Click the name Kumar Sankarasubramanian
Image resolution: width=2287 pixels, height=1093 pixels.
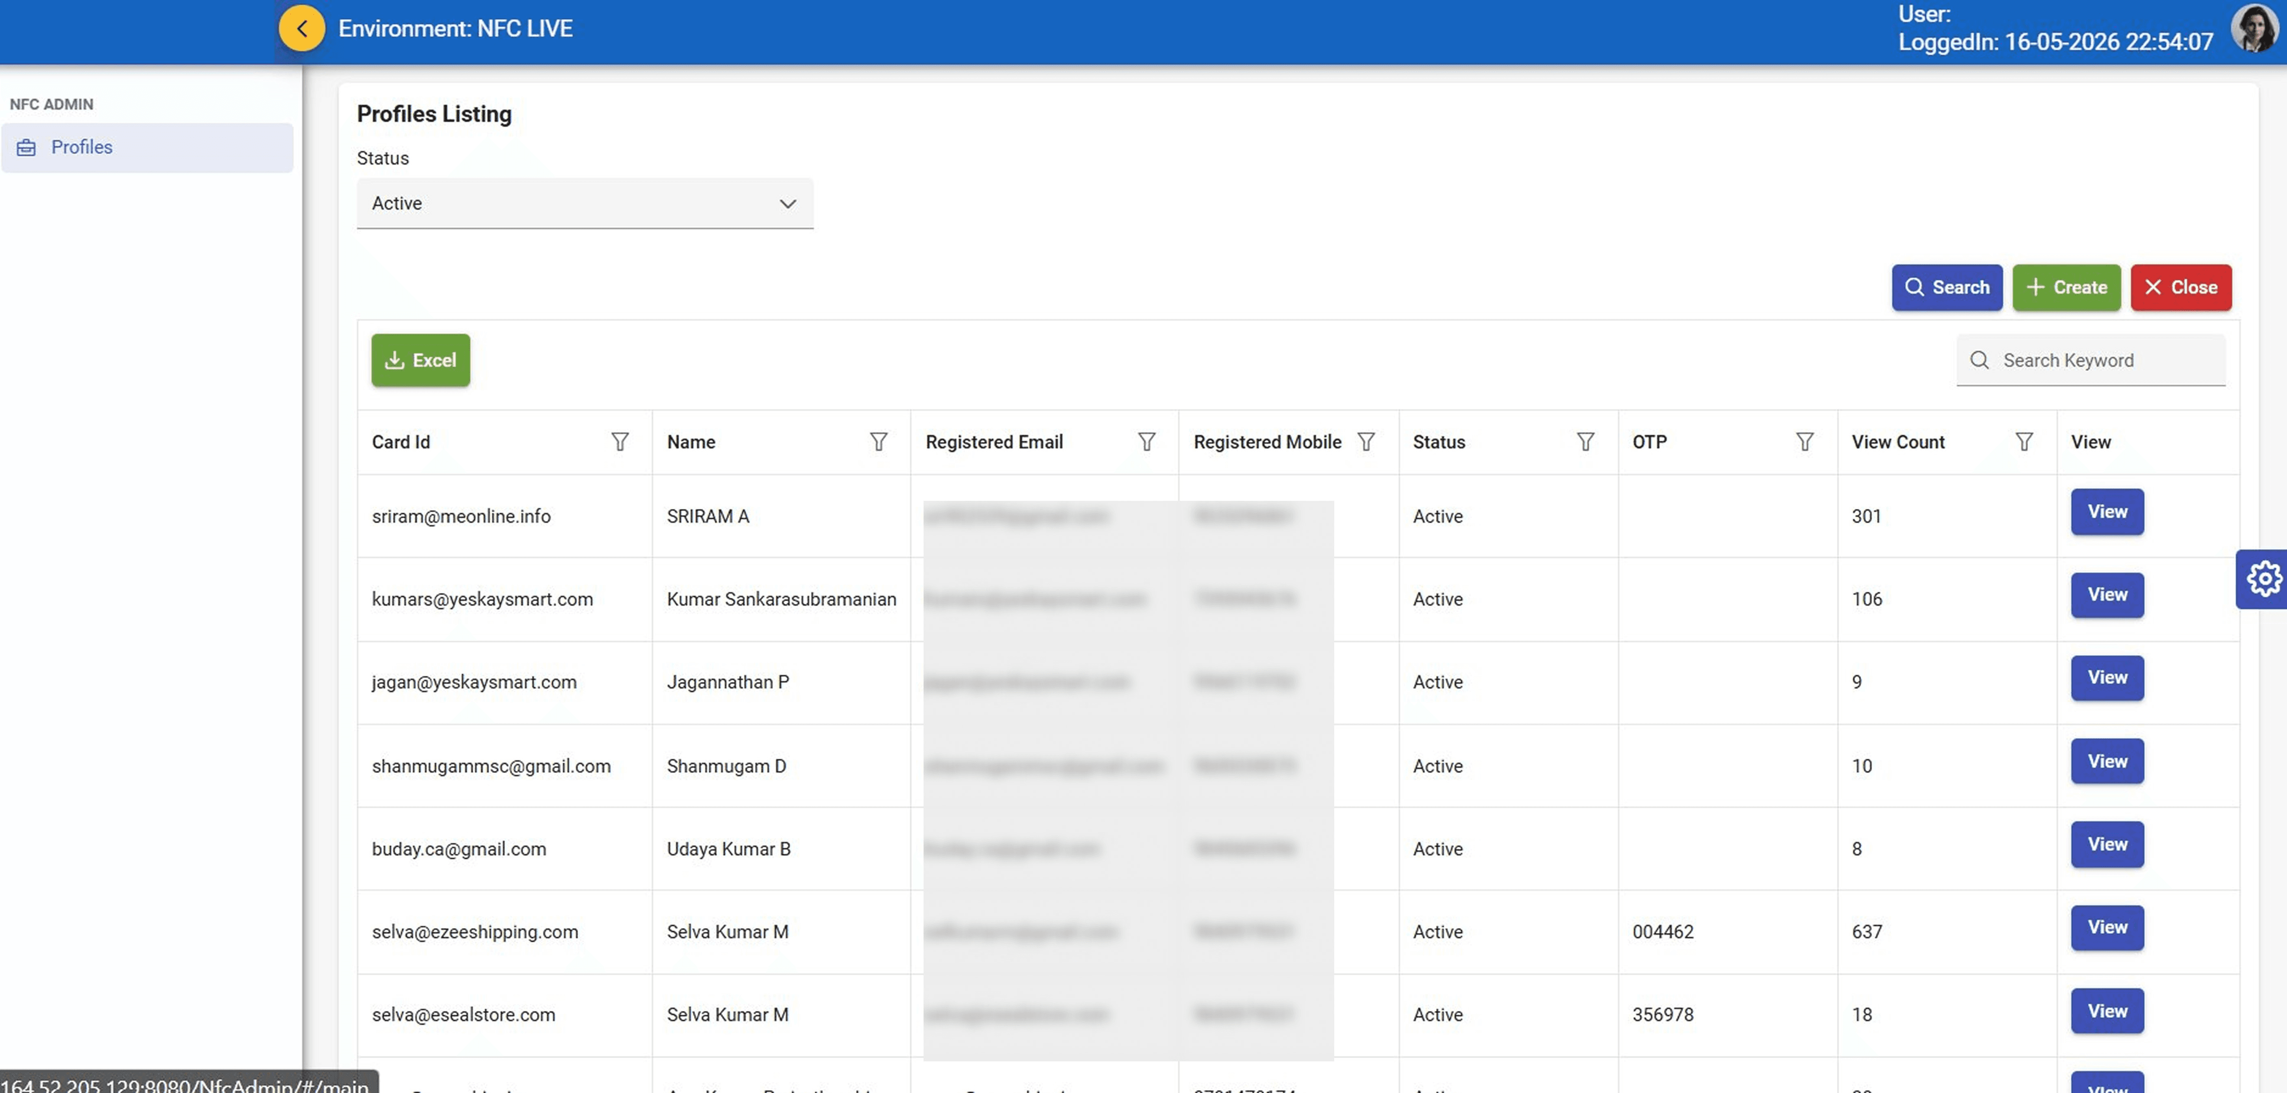tap(781, 600)
